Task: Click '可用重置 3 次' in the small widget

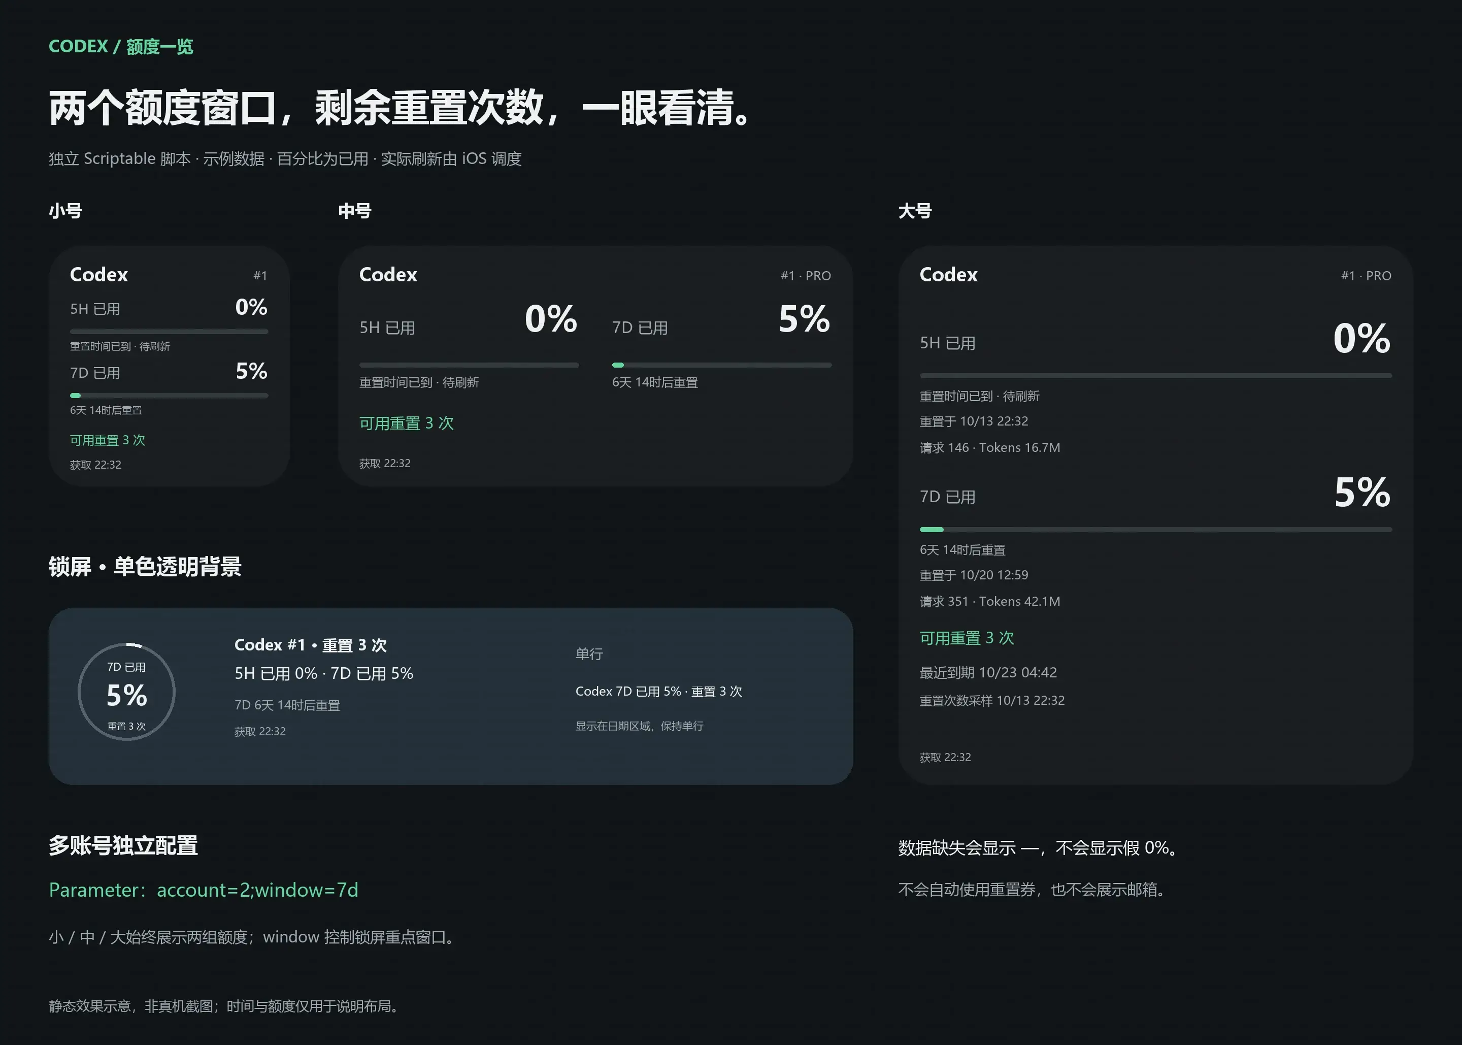Action: (108, 440)
